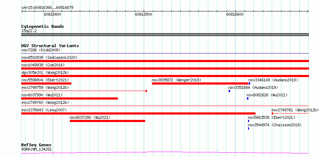Click the nsv6037280 (Wu2021) label
Viewport: 319px width, 157px height.
pyautogui.click(x=90, y=117)
